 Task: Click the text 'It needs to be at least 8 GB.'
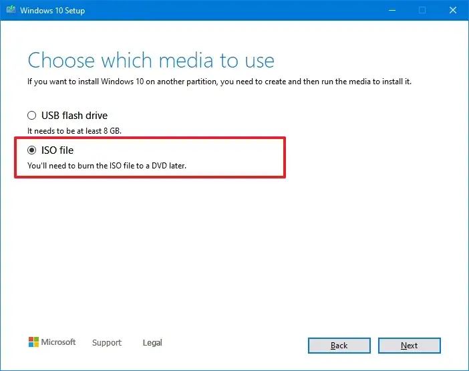pyautogui.click(x=74, y=131)
